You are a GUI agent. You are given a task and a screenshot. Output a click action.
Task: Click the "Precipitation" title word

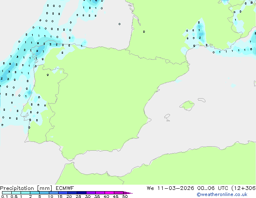click(x=17, y=188)
